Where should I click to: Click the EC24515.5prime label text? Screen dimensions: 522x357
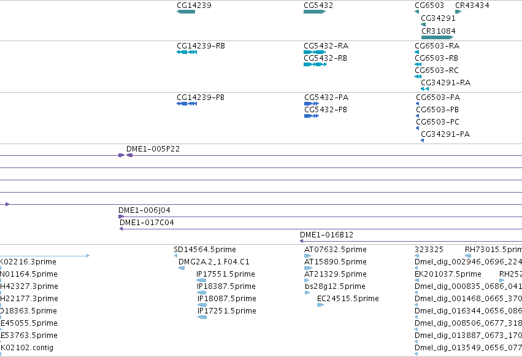pos(348,298)
